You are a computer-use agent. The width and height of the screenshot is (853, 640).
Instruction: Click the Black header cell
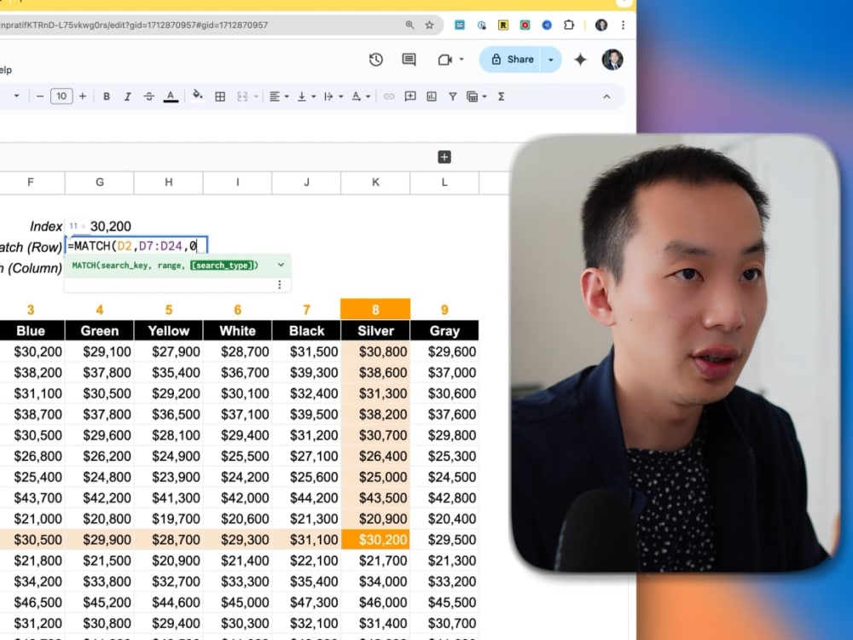click(x=306, y=330)
